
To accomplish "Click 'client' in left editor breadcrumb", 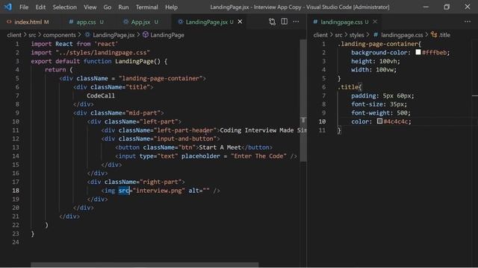I will pyautogui.click(x=14, y=35).
